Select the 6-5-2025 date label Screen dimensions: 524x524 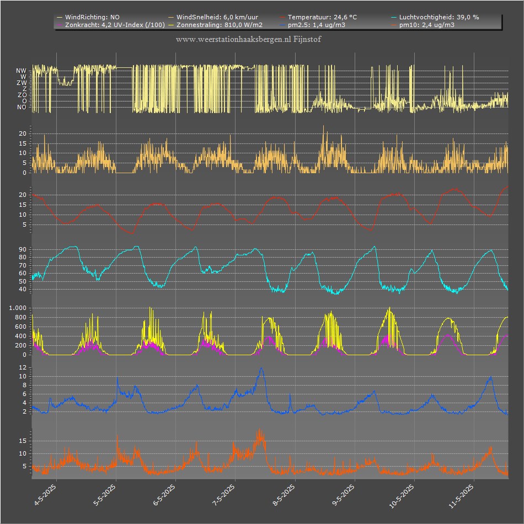164,495
